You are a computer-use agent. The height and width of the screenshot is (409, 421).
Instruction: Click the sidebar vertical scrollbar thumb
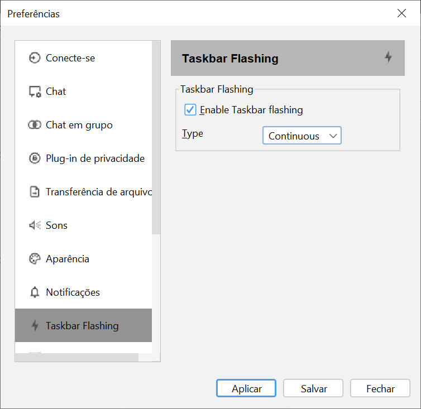click(156, 137)
